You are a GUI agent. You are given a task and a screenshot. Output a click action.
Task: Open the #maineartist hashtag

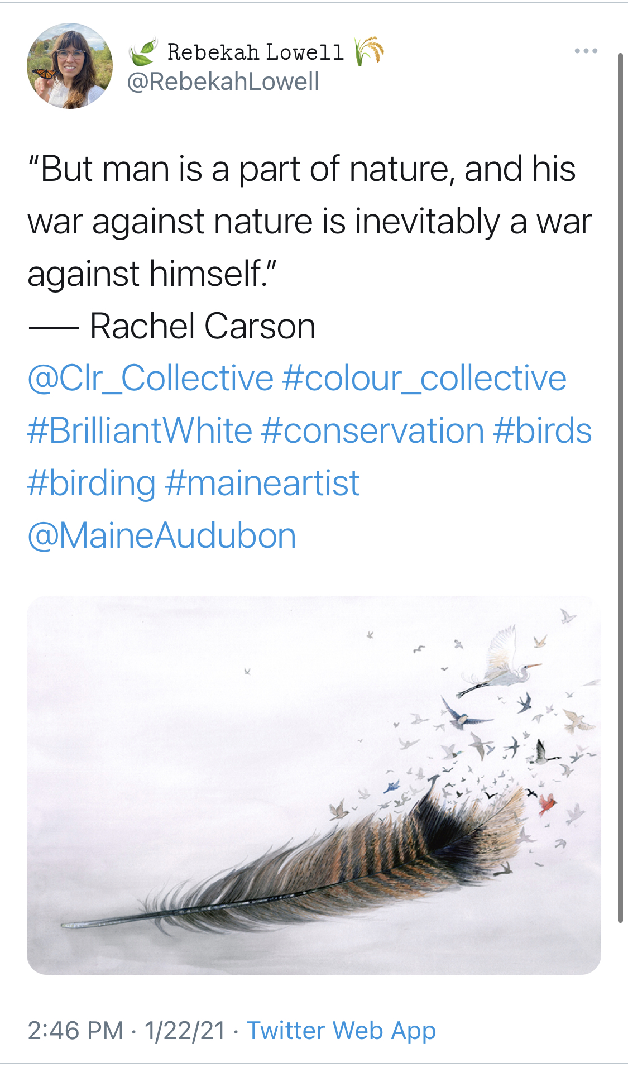(262, 483)
